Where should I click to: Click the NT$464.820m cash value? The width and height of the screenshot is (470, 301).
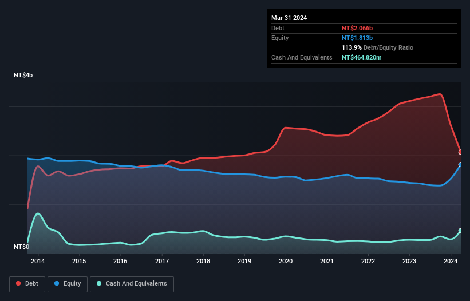(x=361, y=57)
